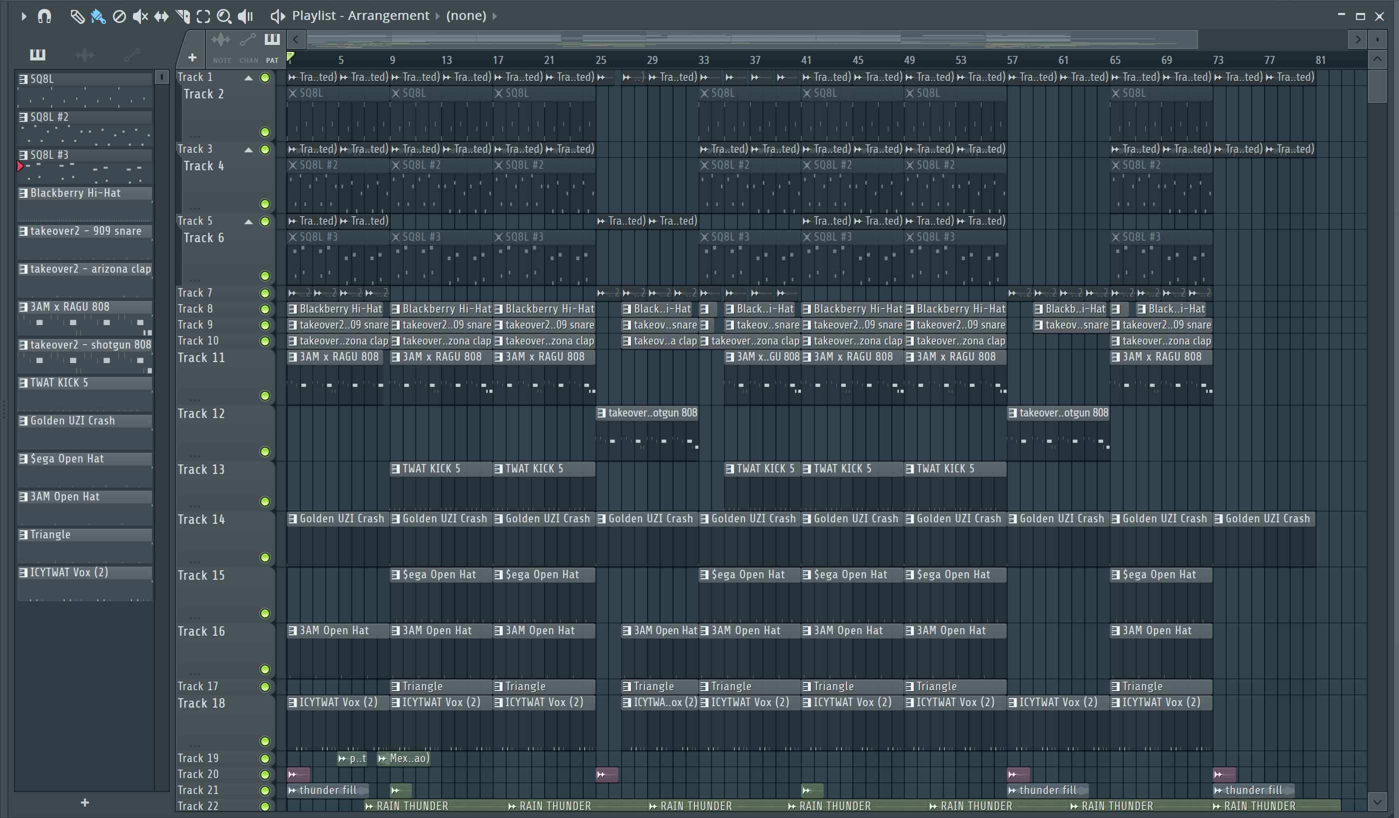The width and height of the screenshot is (1399, 818).
Task: Select the Mute tool
Action: (x=140, y=16)
